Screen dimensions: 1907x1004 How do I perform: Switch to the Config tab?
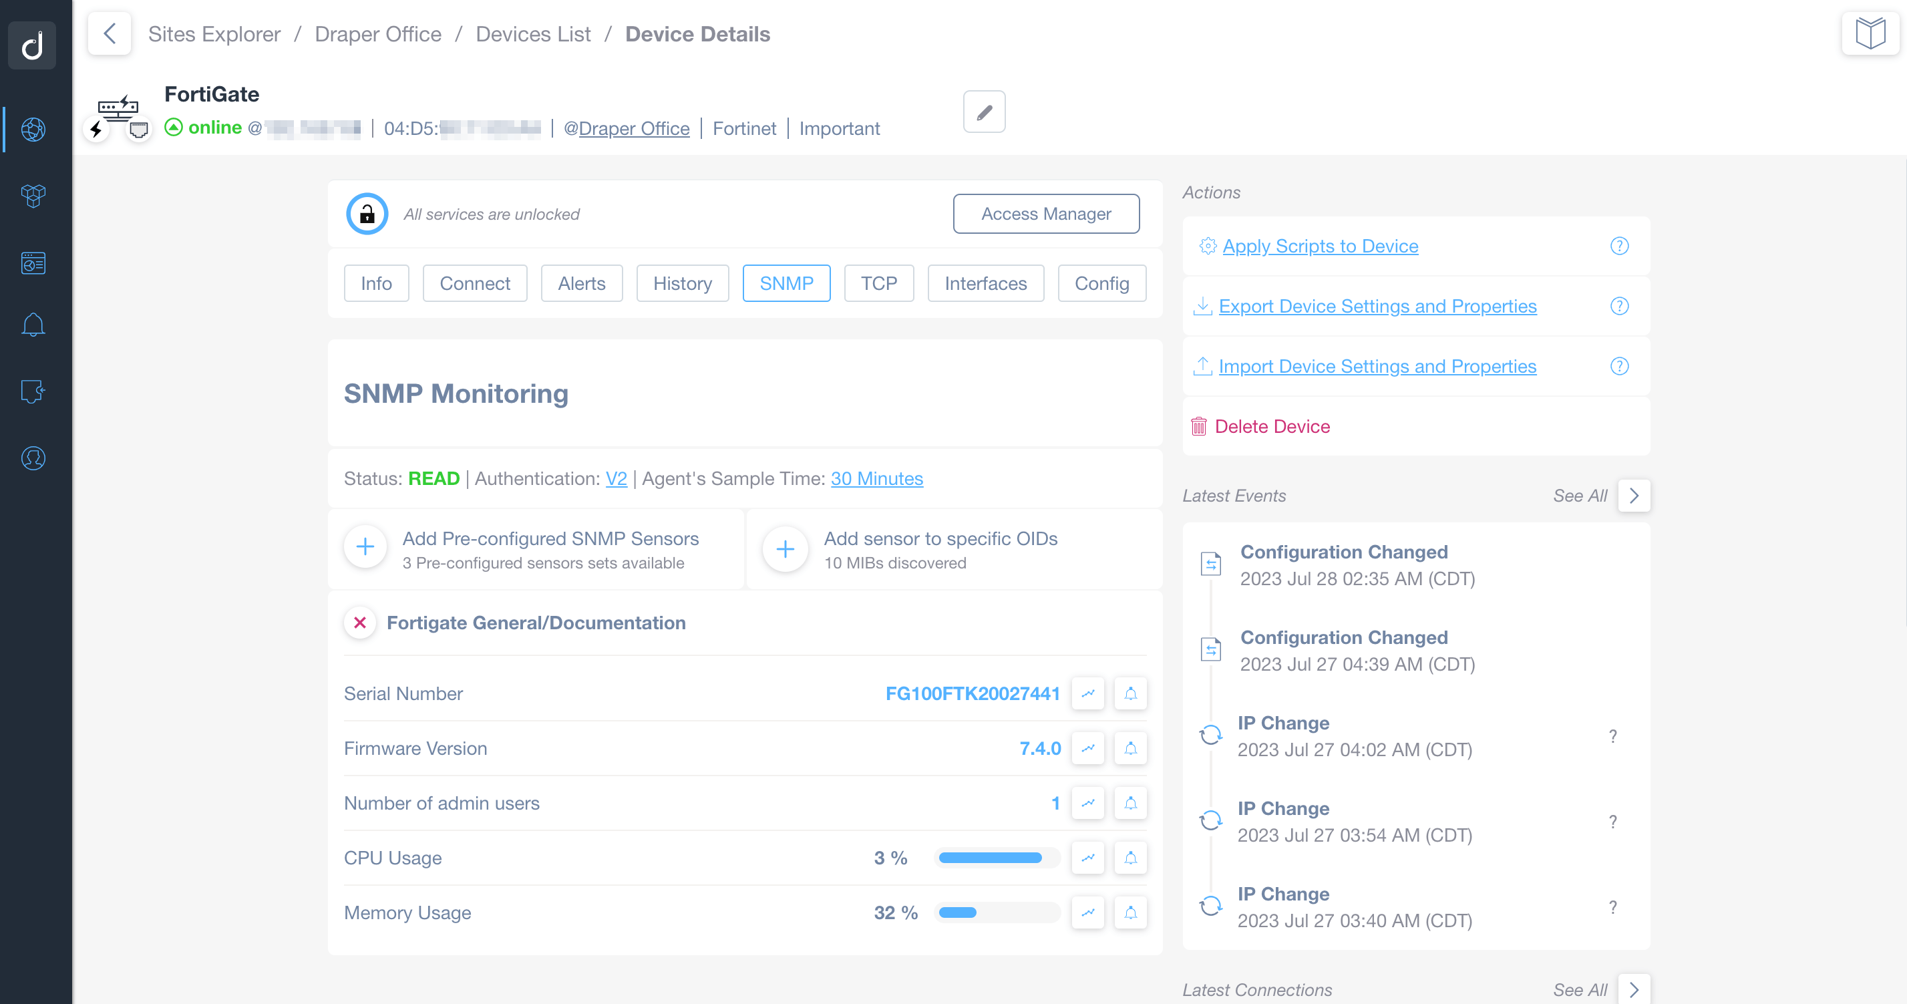click(x=1101, y=284)
